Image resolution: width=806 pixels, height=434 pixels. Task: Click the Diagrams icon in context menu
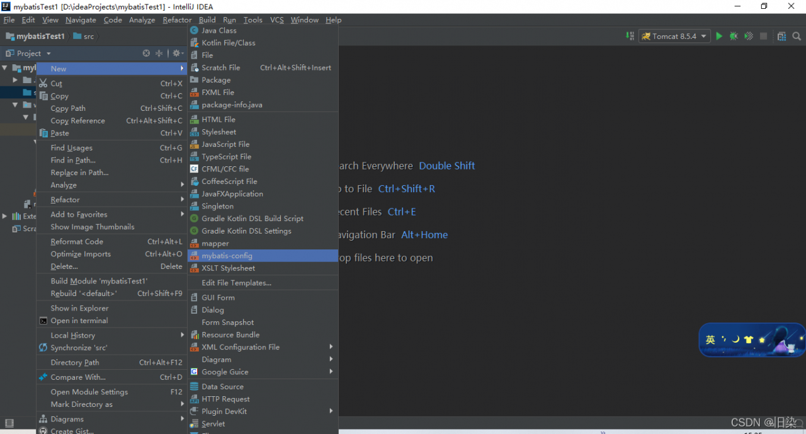click(43, 419)
